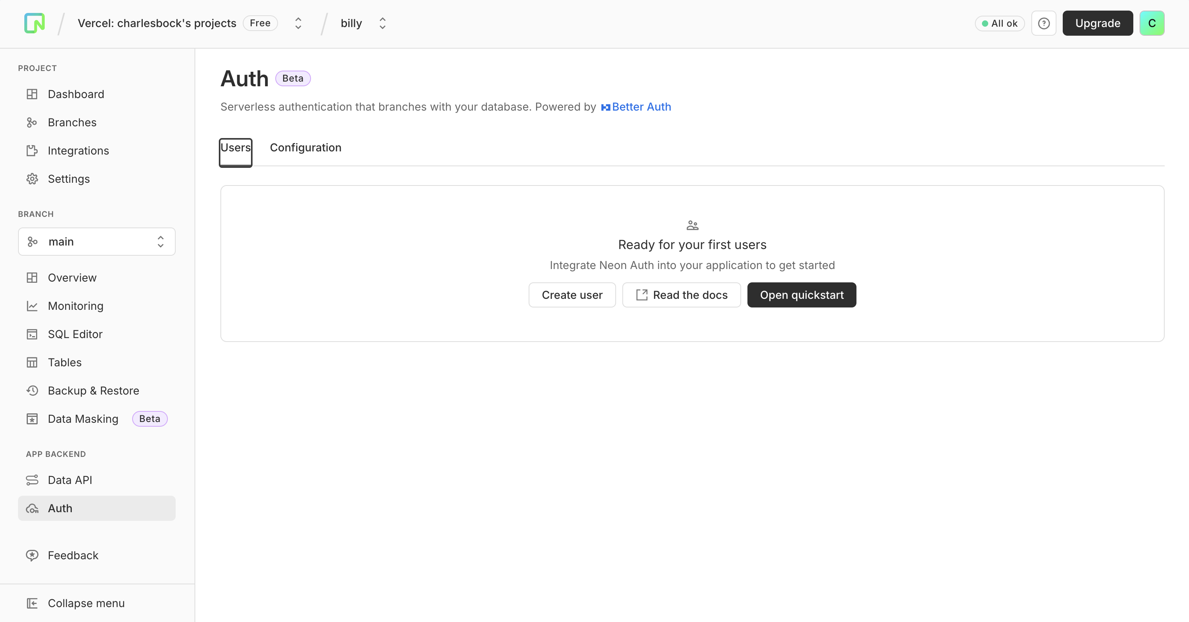Screen dimensions: 1189x622
Task: Click the Branches sidebar icon
Action: [32, 122]
